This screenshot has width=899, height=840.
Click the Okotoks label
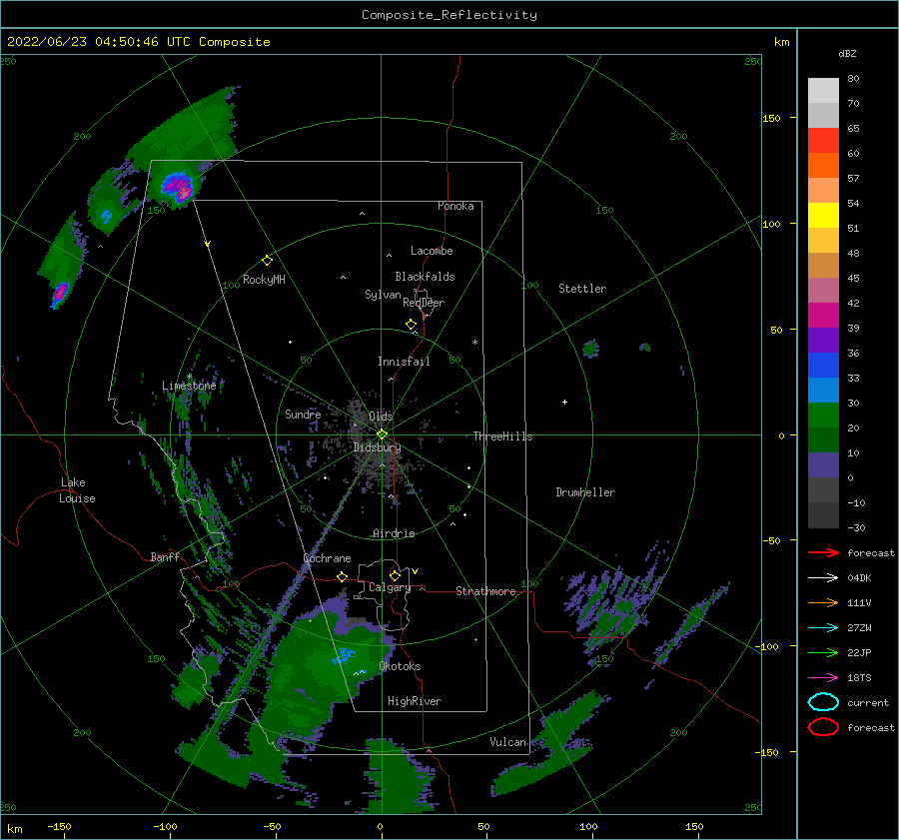coord(400,666)
